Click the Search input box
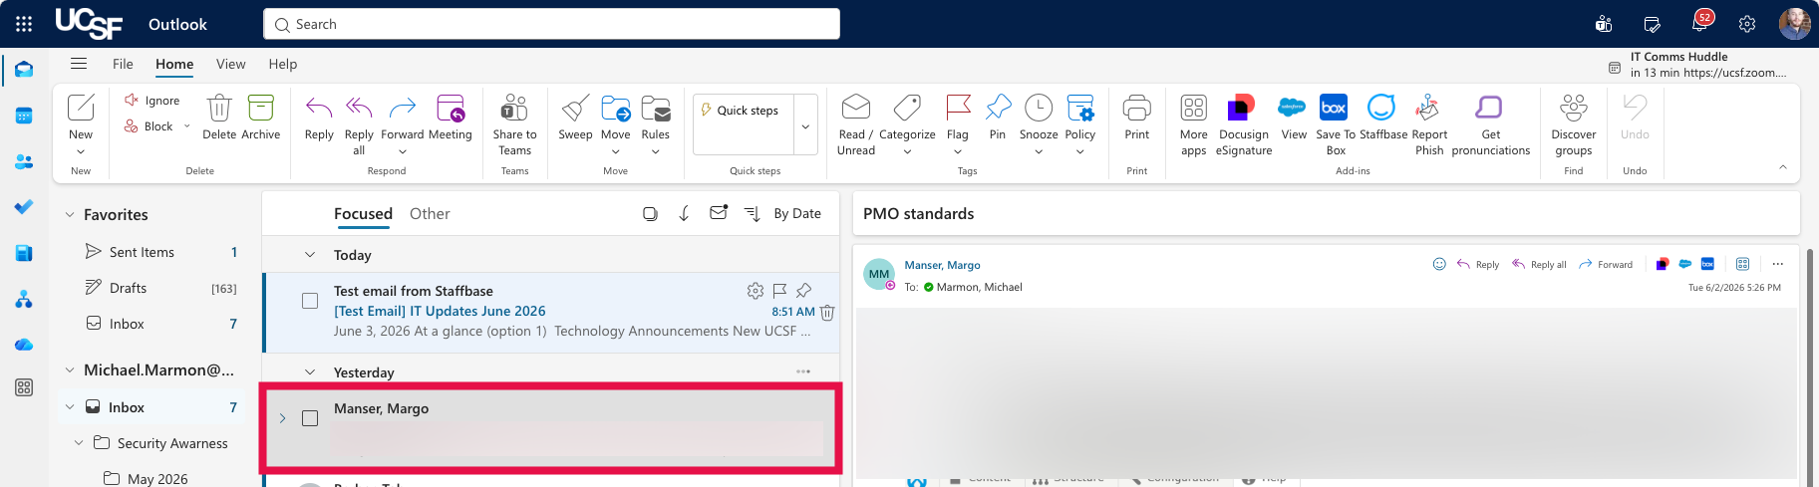This screenshot has width=1819, height=487. click(551, 24)
